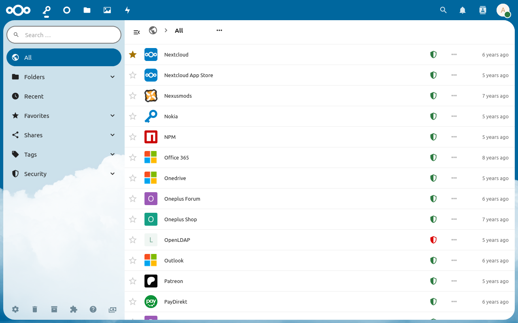Open the trash bin icon
Image resolution: width=518 pixels, height=323 pixels.
coord(35,309)
